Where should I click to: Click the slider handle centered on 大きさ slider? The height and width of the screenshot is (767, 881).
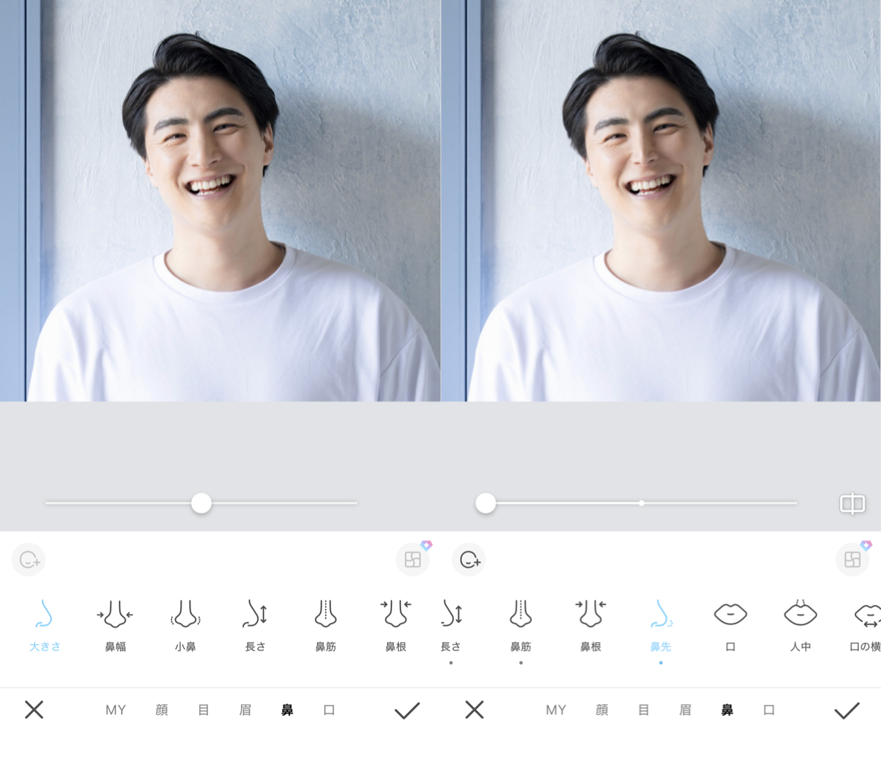[201, 503]
